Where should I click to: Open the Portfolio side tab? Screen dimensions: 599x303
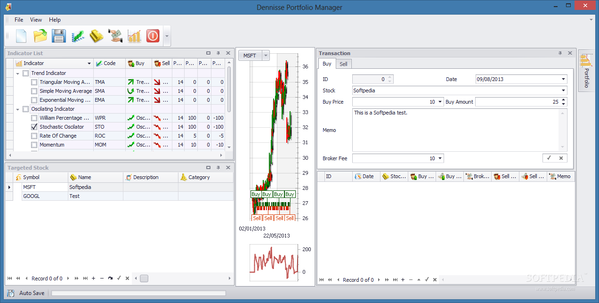coord(586,71)
